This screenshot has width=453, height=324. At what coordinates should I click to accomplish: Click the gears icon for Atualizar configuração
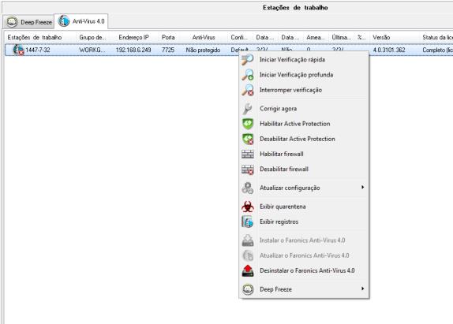tap(248, 188)
